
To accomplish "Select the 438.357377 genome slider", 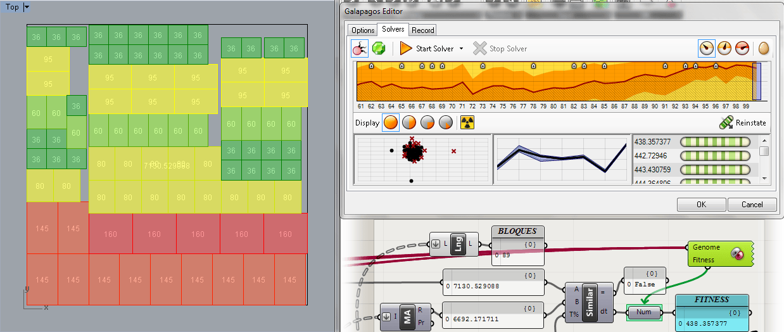I will tap(715, 142).
